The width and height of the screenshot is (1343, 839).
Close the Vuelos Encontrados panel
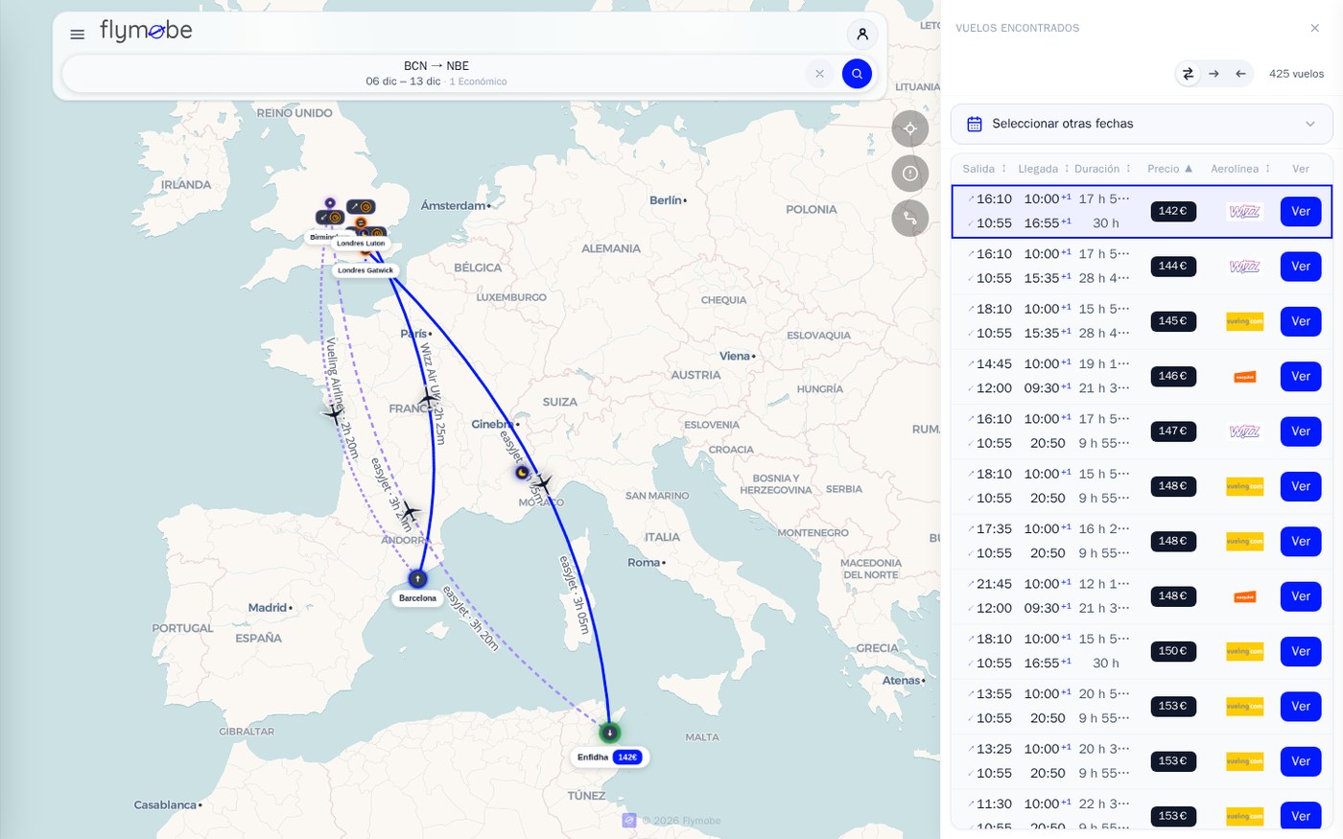[x=1315, y=28]
